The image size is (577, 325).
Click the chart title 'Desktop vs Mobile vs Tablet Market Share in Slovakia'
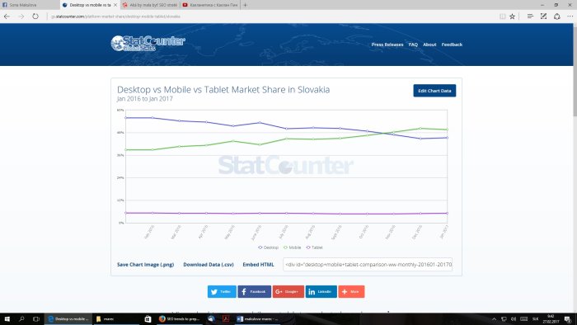(x=223, y=89)
